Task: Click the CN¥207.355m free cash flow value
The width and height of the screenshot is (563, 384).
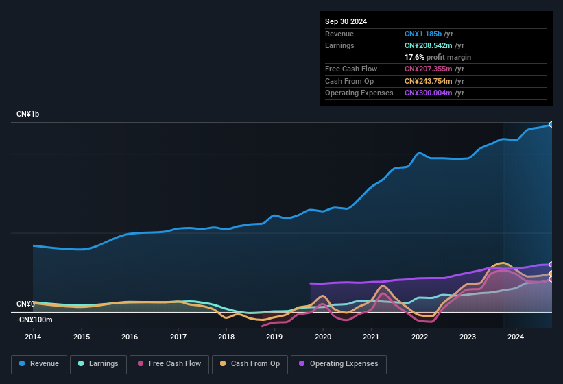Action: 429,69
